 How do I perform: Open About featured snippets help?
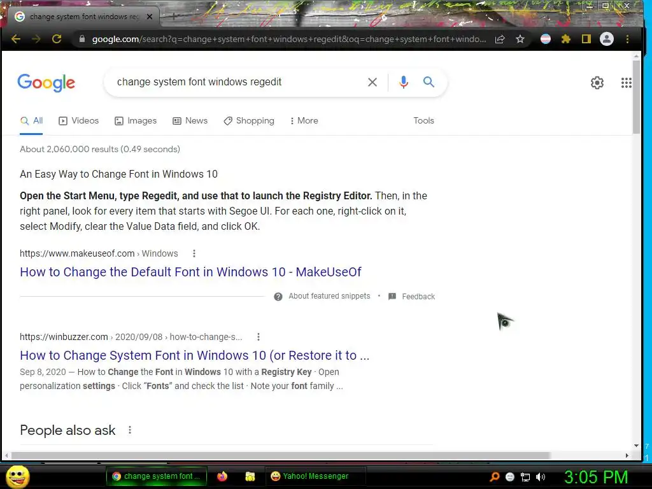(322, 297)
